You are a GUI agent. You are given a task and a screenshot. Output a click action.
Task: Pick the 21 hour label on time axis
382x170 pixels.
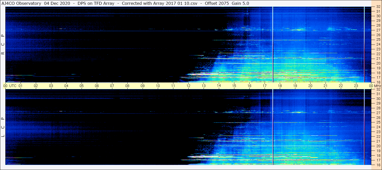[x=326, y=86]
